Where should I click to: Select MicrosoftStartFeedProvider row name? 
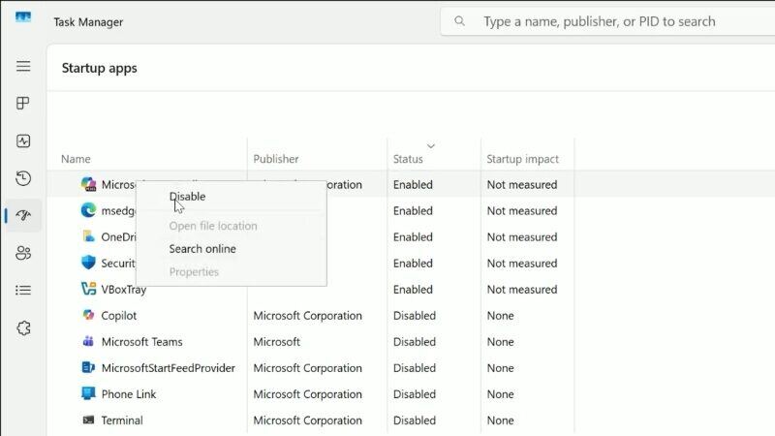(x=168, y=368)
